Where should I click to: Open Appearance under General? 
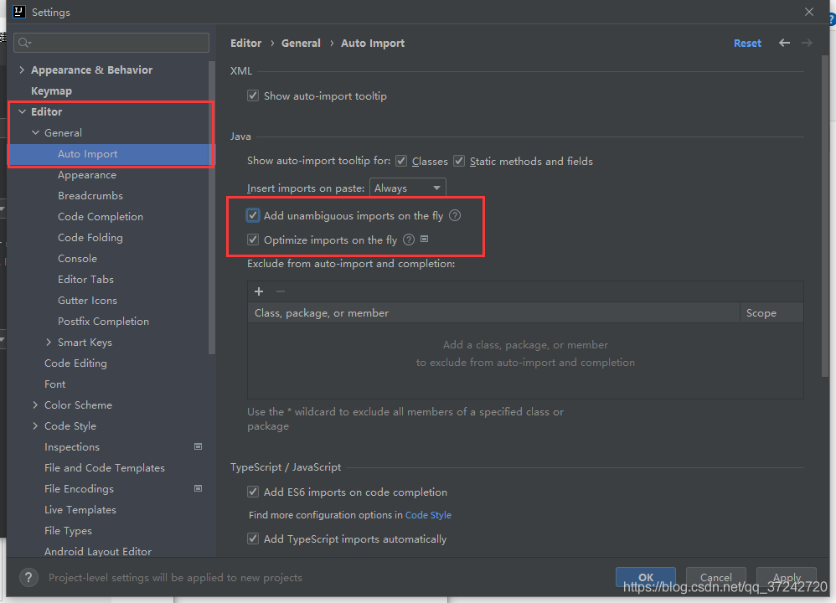pyautogui.click(x=87, y=175)
